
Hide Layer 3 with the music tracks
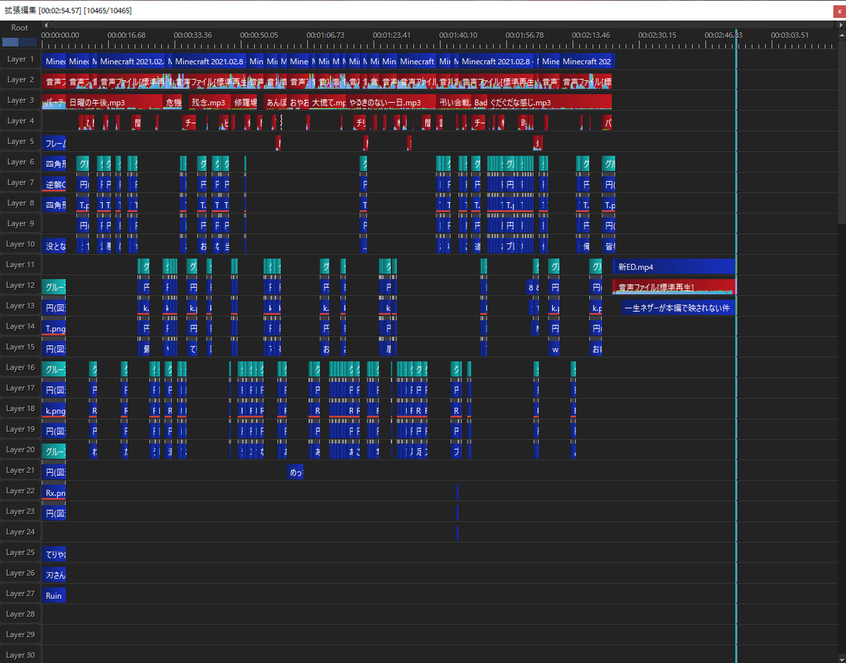click(20, 101)
